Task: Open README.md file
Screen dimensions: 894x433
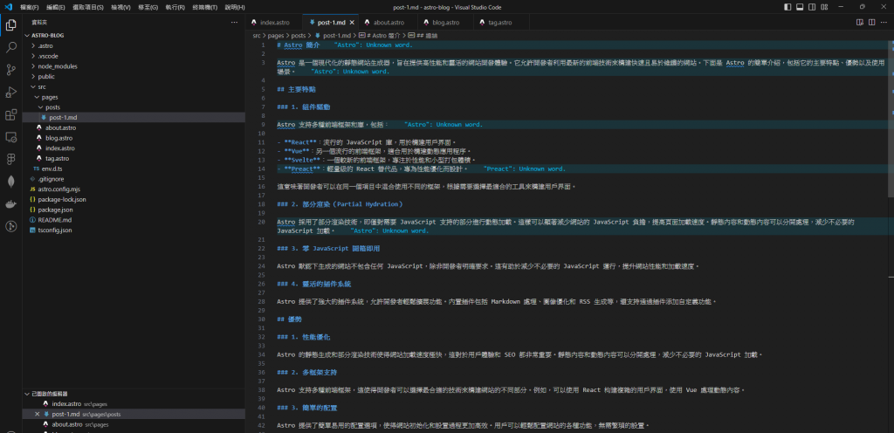Action: coord(134,220)
